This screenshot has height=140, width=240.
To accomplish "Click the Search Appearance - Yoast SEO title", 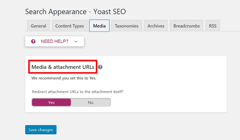I will point(75,12).
